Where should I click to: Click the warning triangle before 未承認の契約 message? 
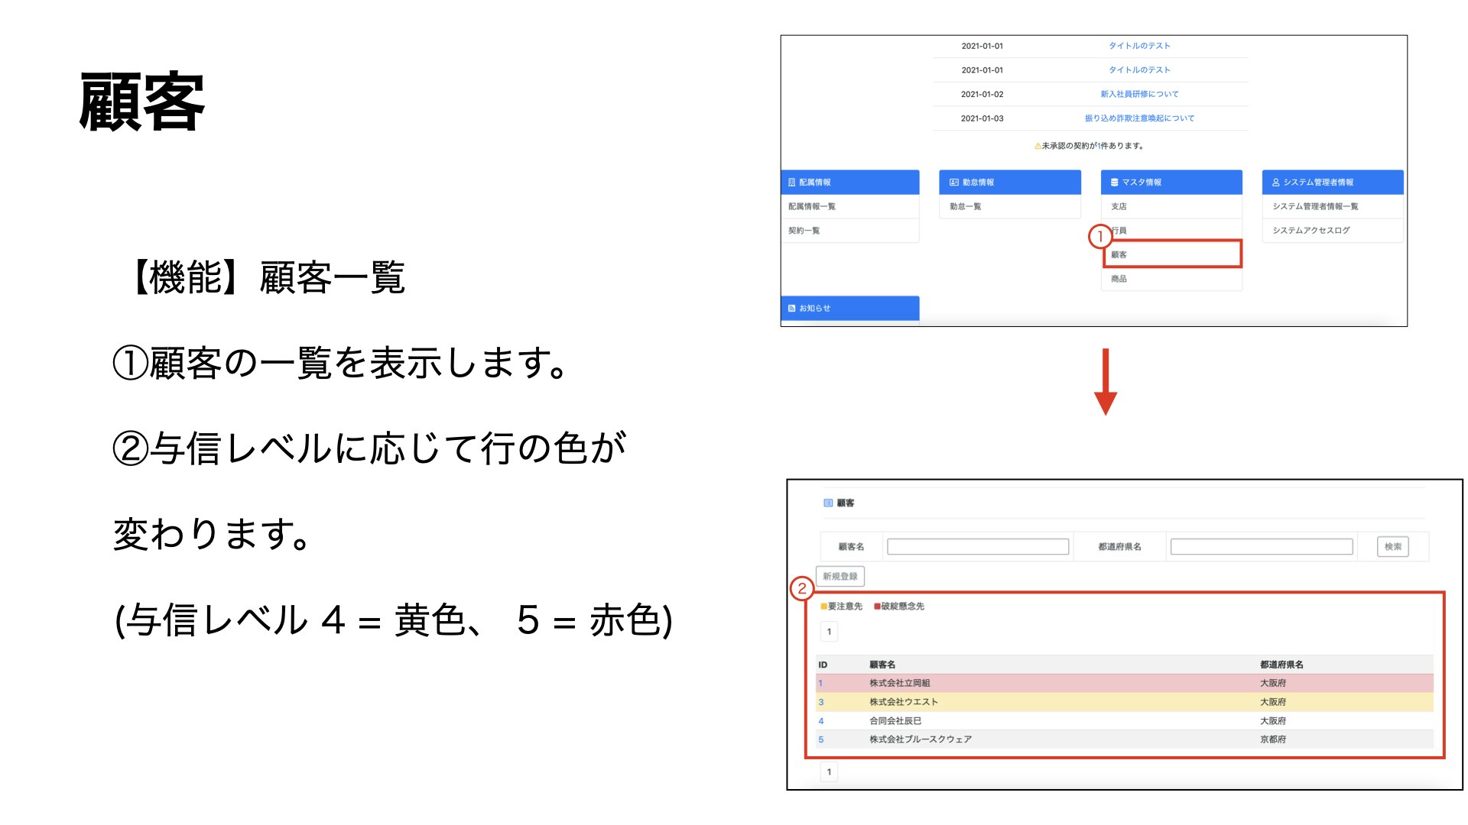coord(1037,145)
